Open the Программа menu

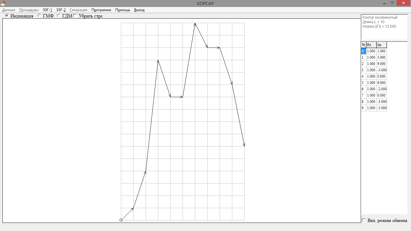click(x=101, y=10)
